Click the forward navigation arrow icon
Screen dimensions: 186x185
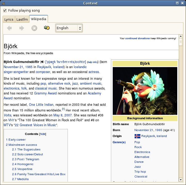click(x=22, y=28)
